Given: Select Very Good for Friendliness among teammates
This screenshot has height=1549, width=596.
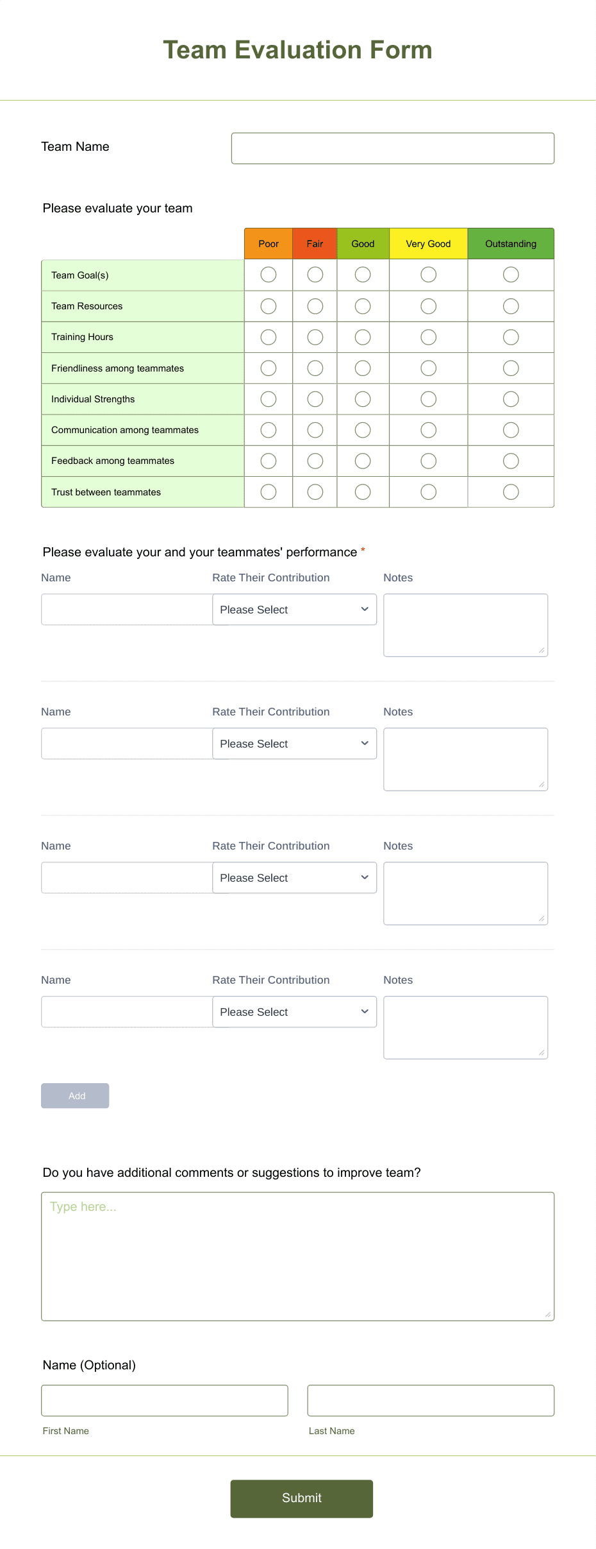Looking at the screenshot, I should pos(428,367).
